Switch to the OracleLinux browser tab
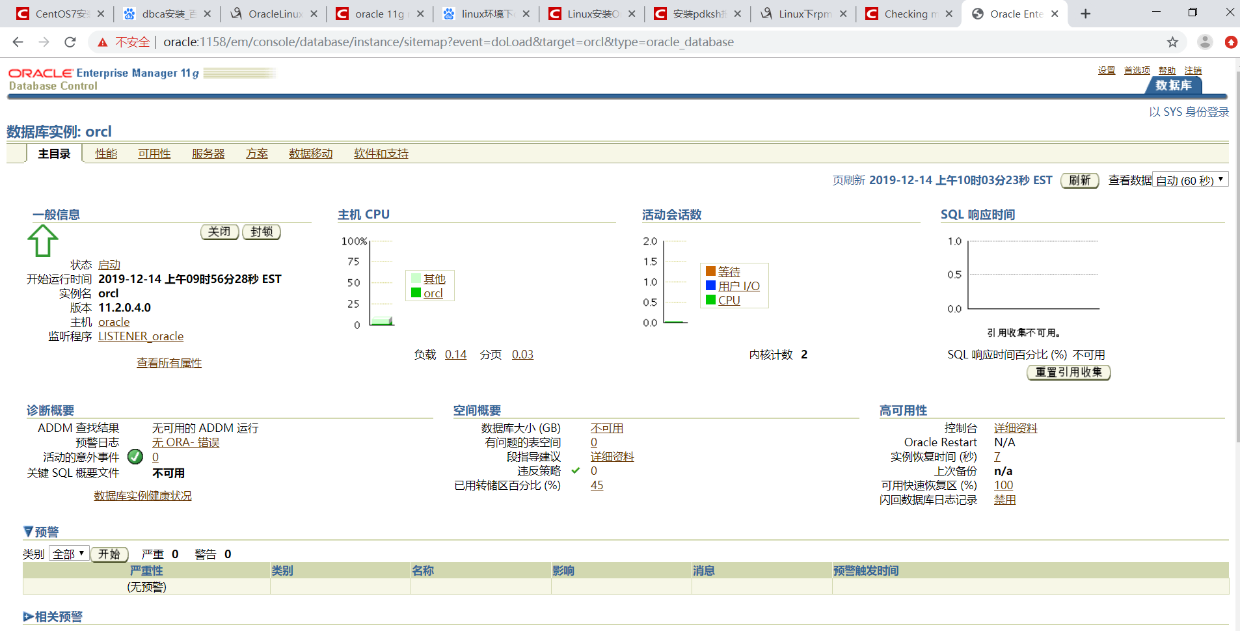The width and height of the screenshot is (1240, 631). click(275, 14)
